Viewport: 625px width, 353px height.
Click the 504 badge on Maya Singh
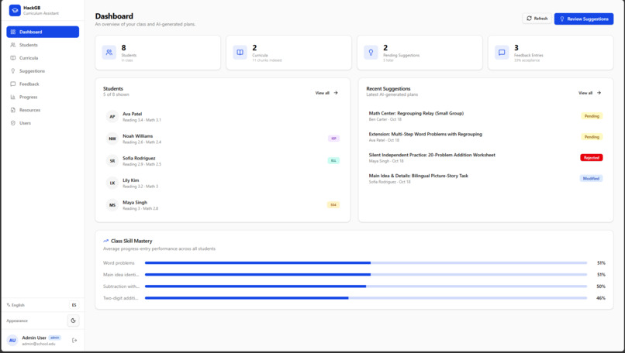(x=333, y=205)
